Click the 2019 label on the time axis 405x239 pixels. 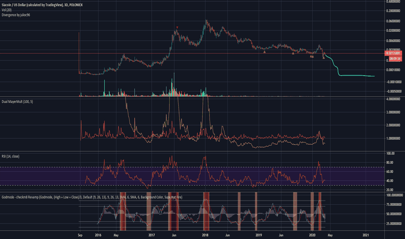pos(259,235)
